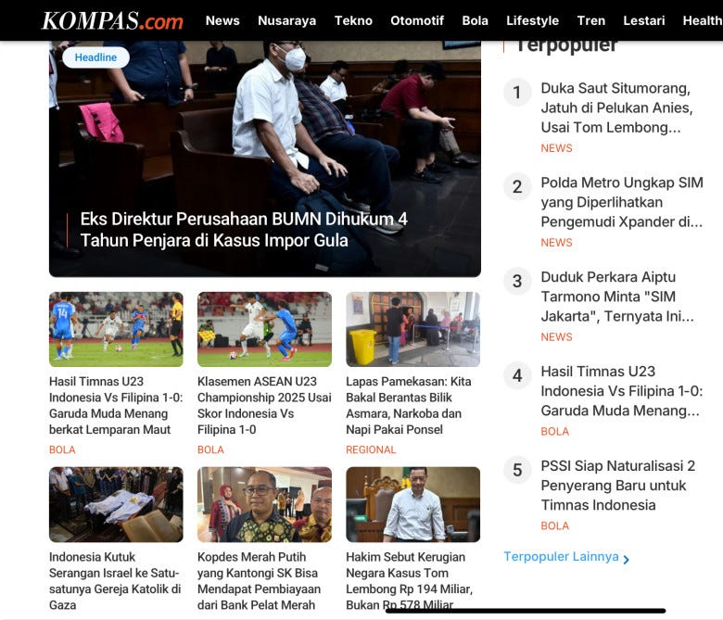Image resolution: width=723 pixels, height=620 pixels.
Task: Click the REGIONAL category tag
Action: point(371,449)
